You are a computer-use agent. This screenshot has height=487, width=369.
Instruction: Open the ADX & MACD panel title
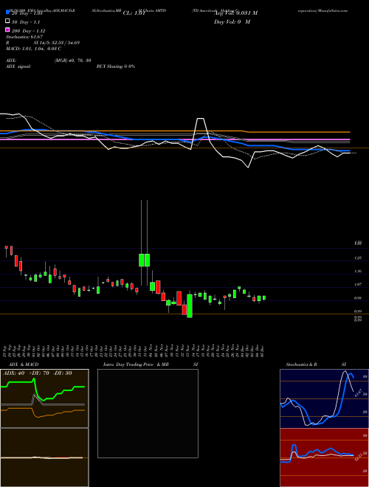coord(24,365)
